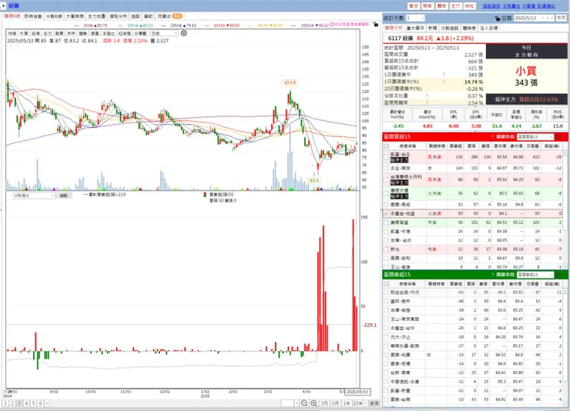Click red info circle before MA legend note
The width and height of the screenshot is (570, 411).
pyautogui.click(x=331, y=25)
